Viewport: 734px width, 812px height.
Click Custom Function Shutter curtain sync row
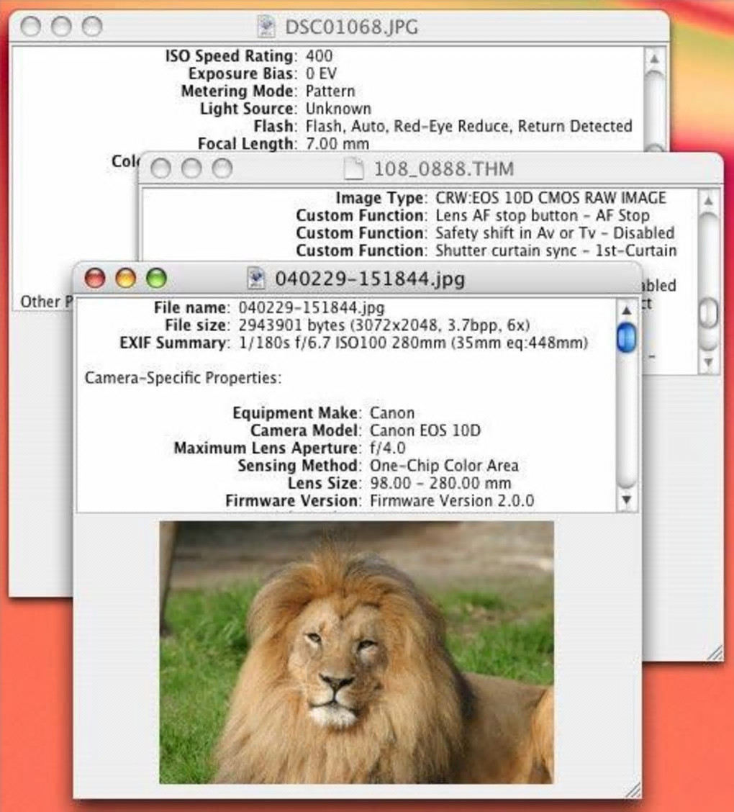pos(486,251)
